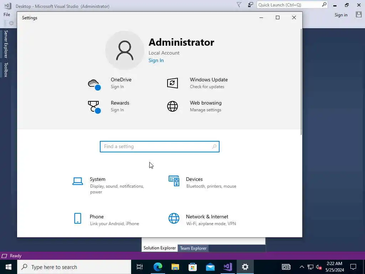
Task: Click the taskbar clock showing 2:22 AM
Action: (x=334, y=267)
